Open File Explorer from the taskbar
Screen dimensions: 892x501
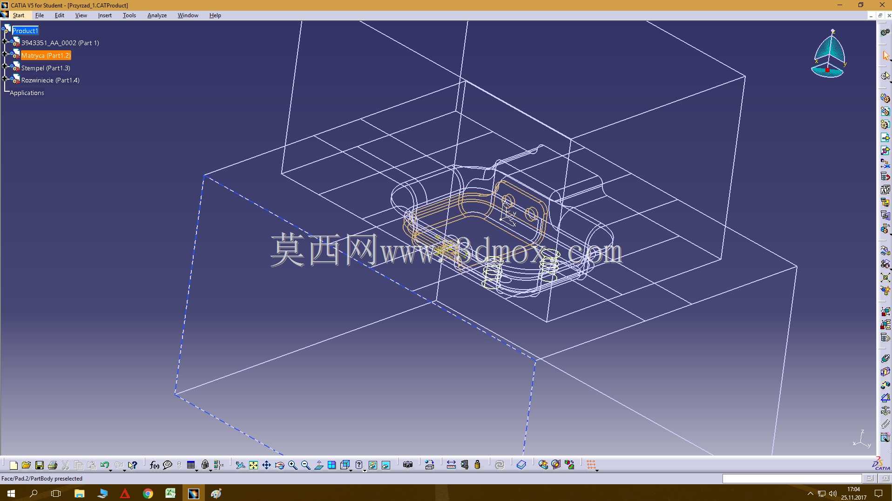click(80, 493)
